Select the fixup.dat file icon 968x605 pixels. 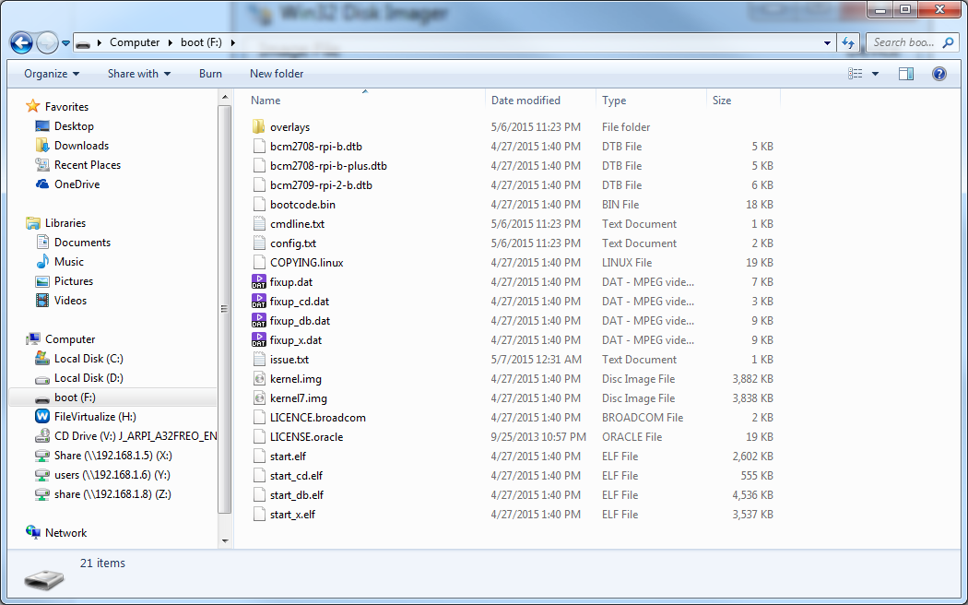259,282
